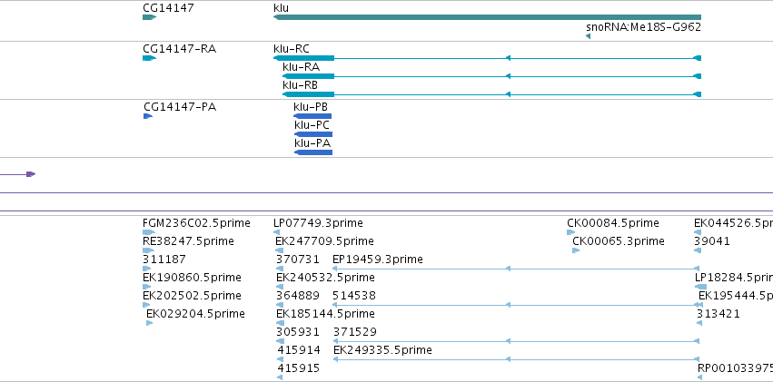Screen dimensions: 773x382
Task: Select the CG14147-PA protein glyph
Action: coord(148,116)
